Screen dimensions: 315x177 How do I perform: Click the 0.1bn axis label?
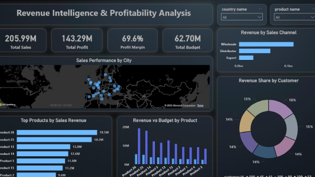288,66
